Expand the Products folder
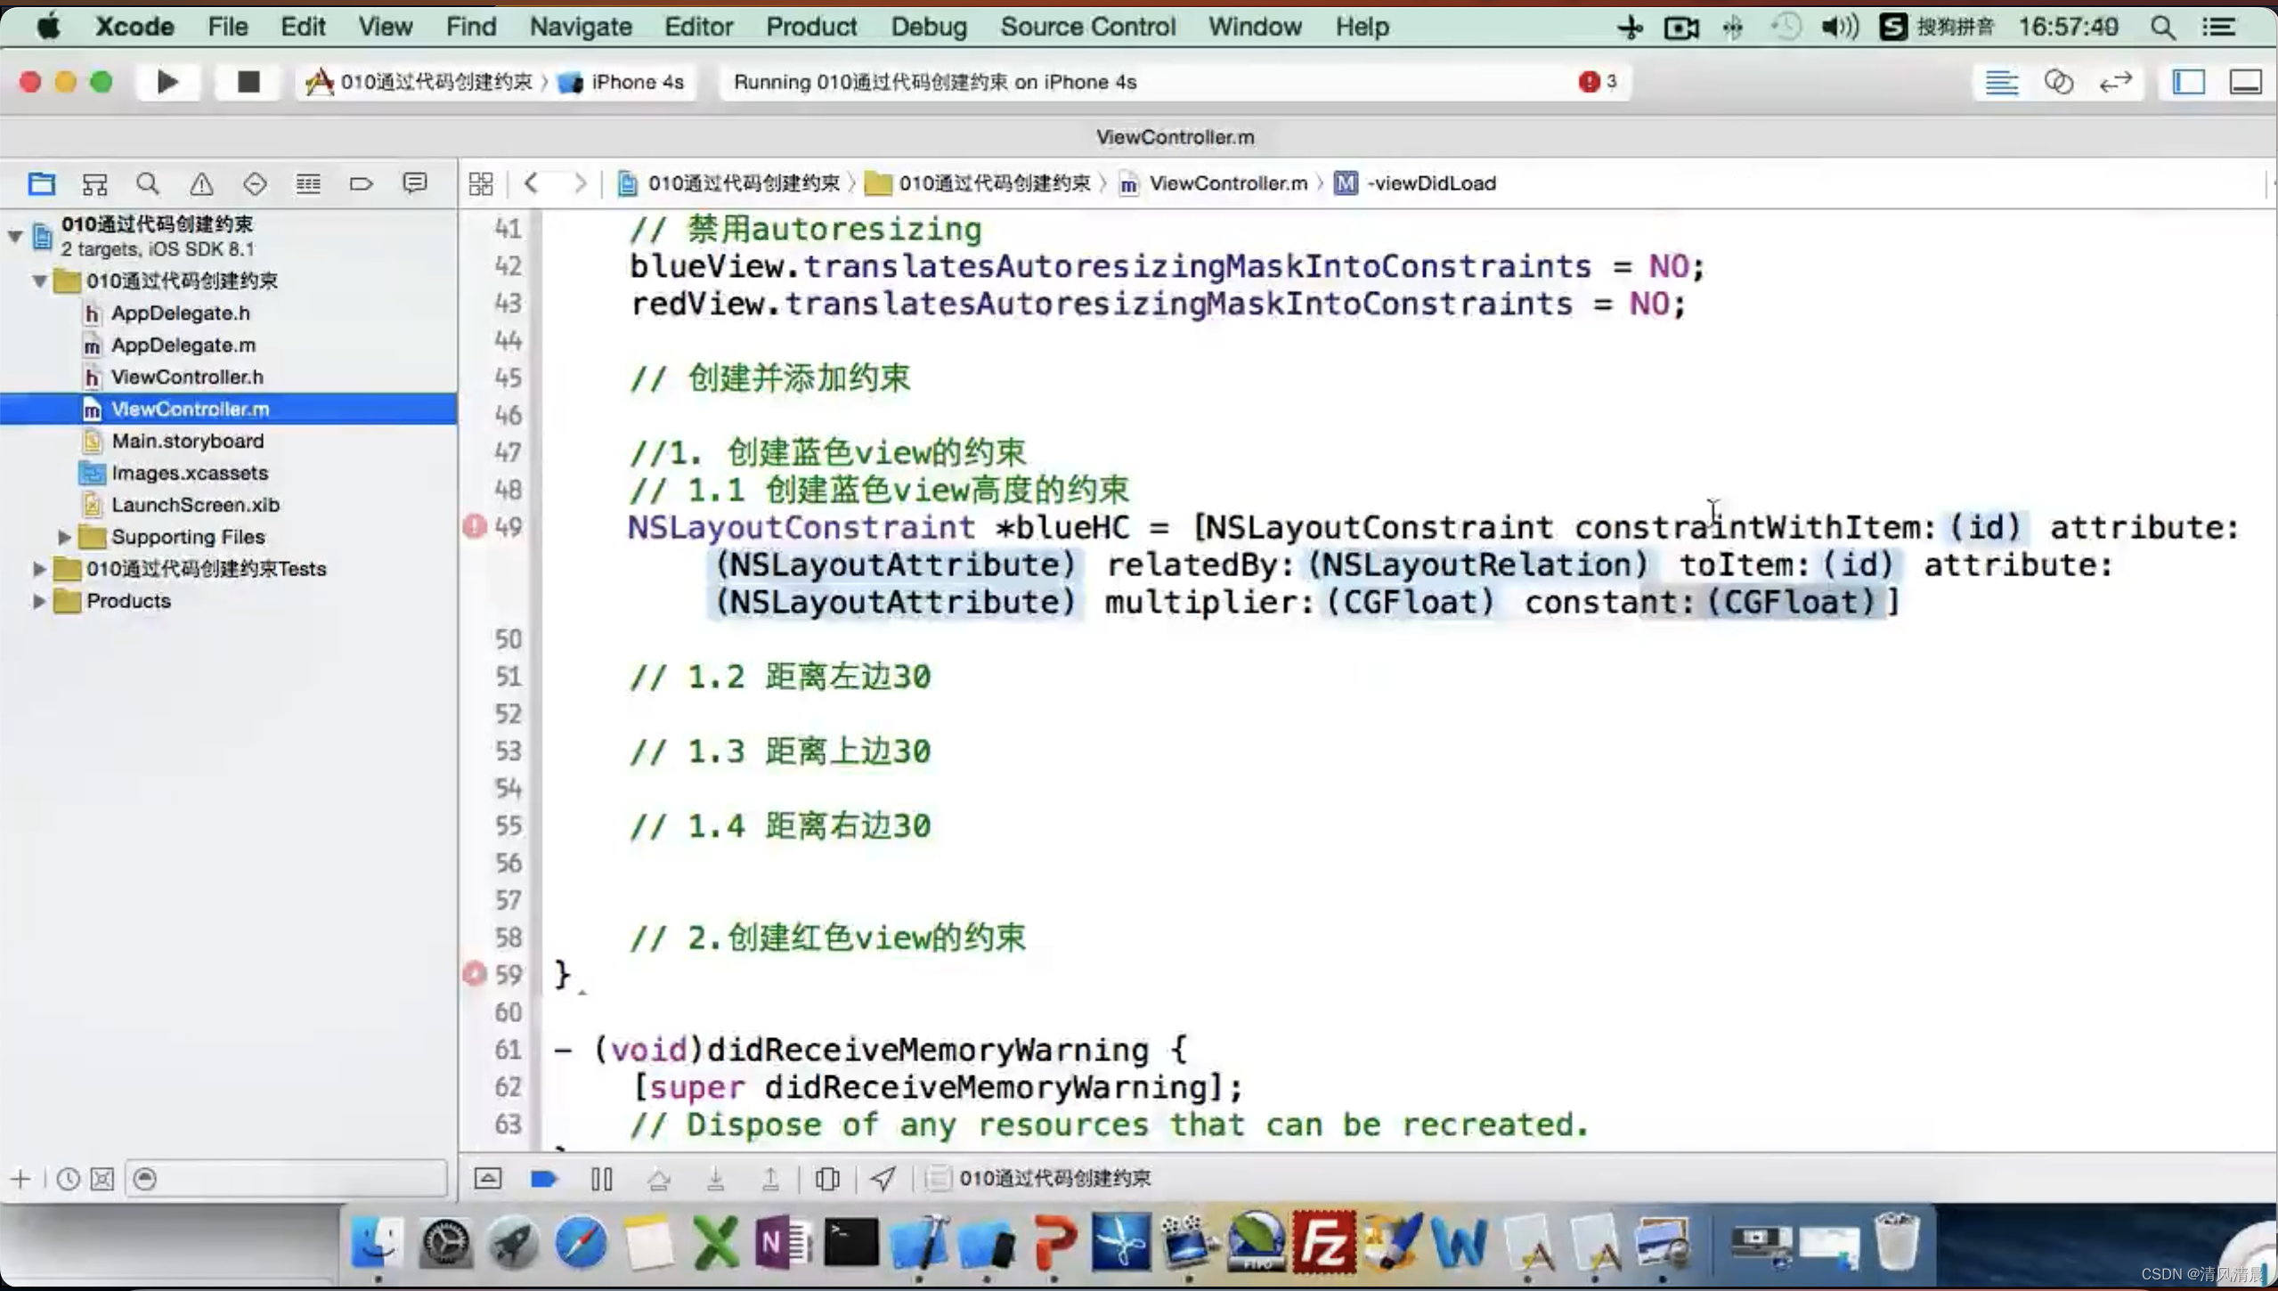2278x1291 pixels. [x=39, y=601]
